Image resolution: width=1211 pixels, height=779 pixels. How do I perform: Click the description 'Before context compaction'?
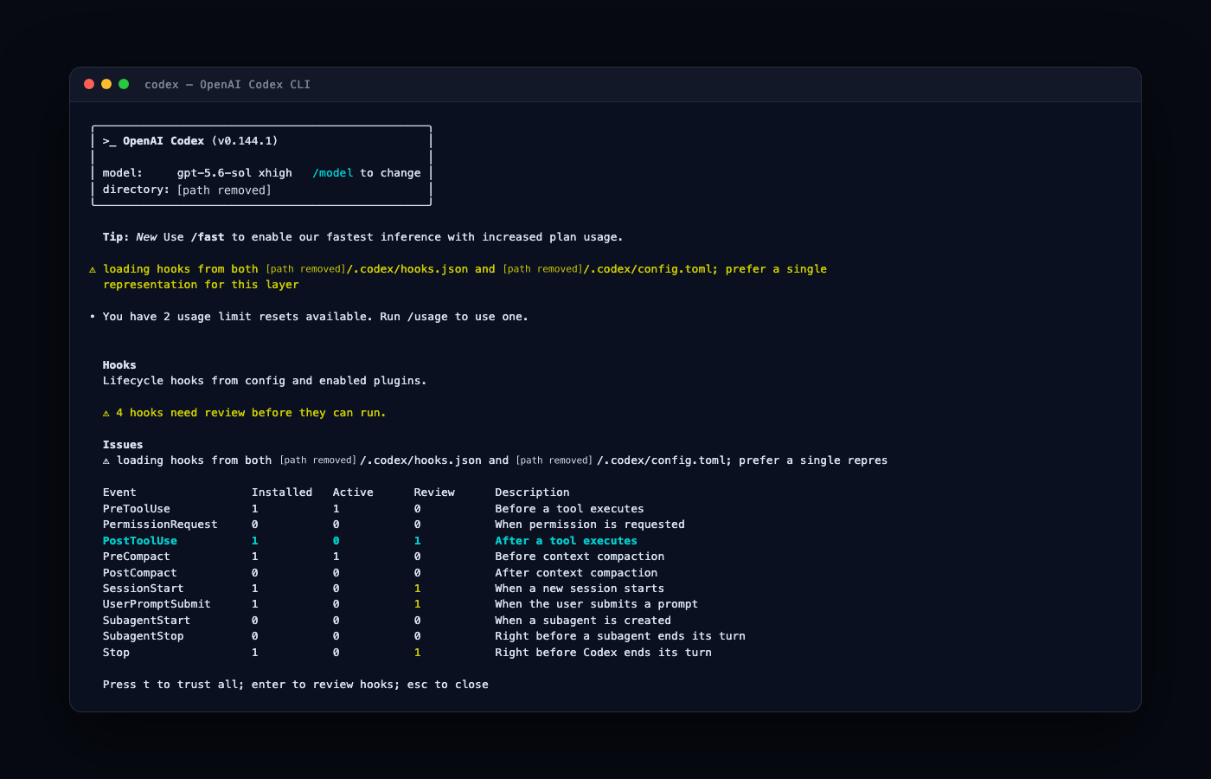coord(580,557)
